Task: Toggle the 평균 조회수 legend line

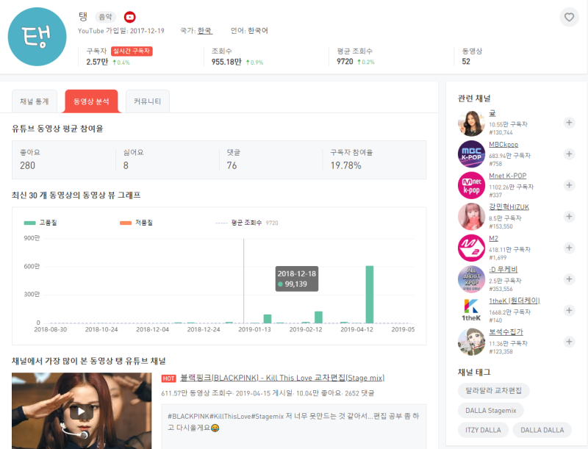Action: tap(247, 223)
